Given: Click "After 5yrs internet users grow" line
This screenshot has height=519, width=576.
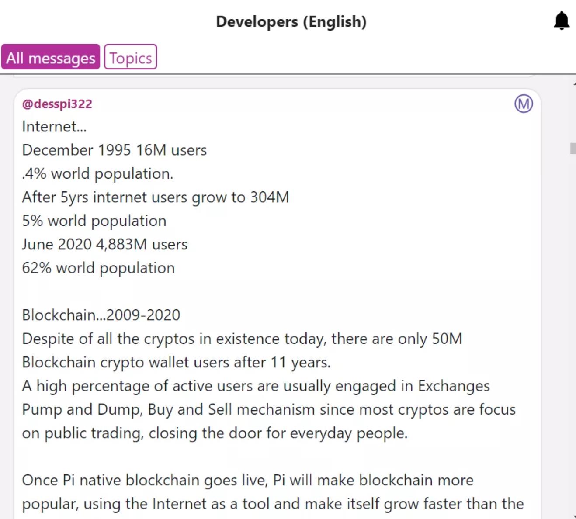Looking at the screenshot, I should (156, 197).
